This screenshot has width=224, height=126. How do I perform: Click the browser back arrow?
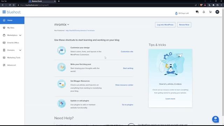point(2,5)
